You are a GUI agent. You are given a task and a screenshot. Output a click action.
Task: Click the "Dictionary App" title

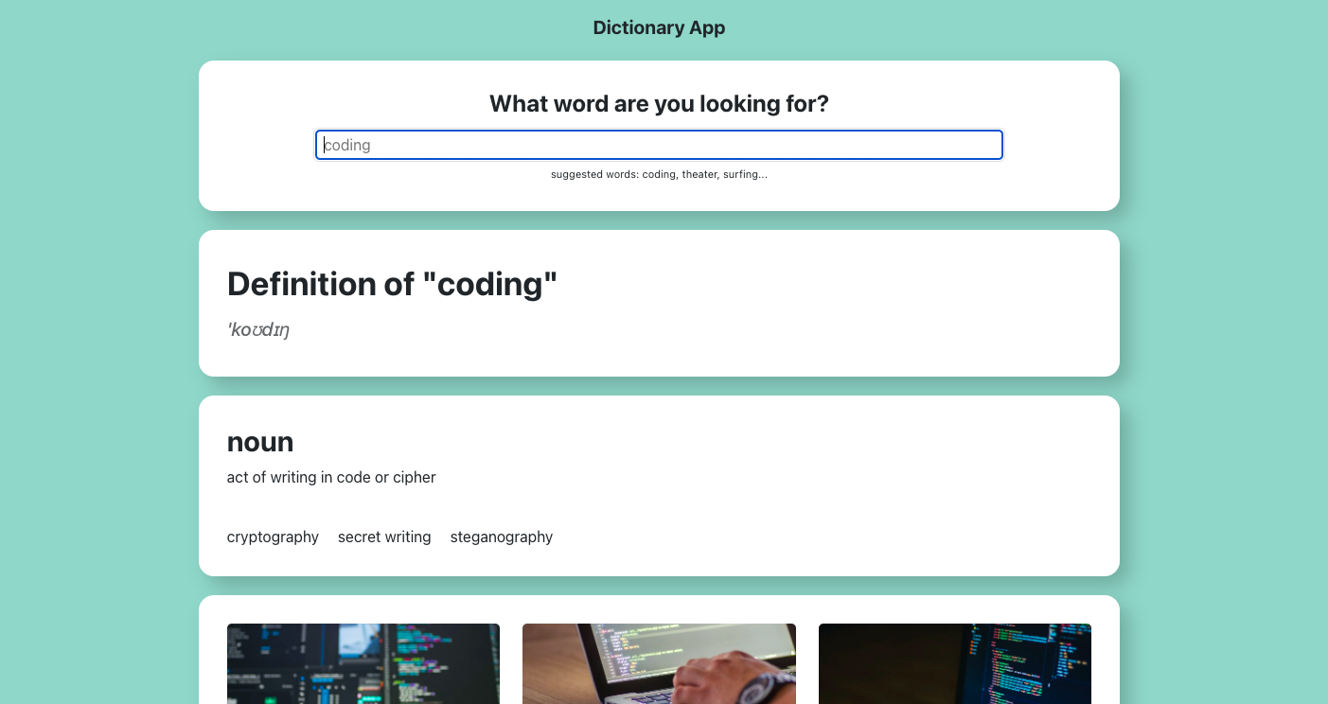pyautogui.click(x=659, y=27)
